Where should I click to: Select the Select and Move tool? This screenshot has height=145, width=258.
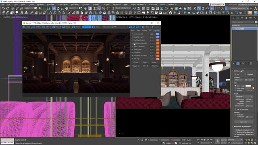[54, 8]
